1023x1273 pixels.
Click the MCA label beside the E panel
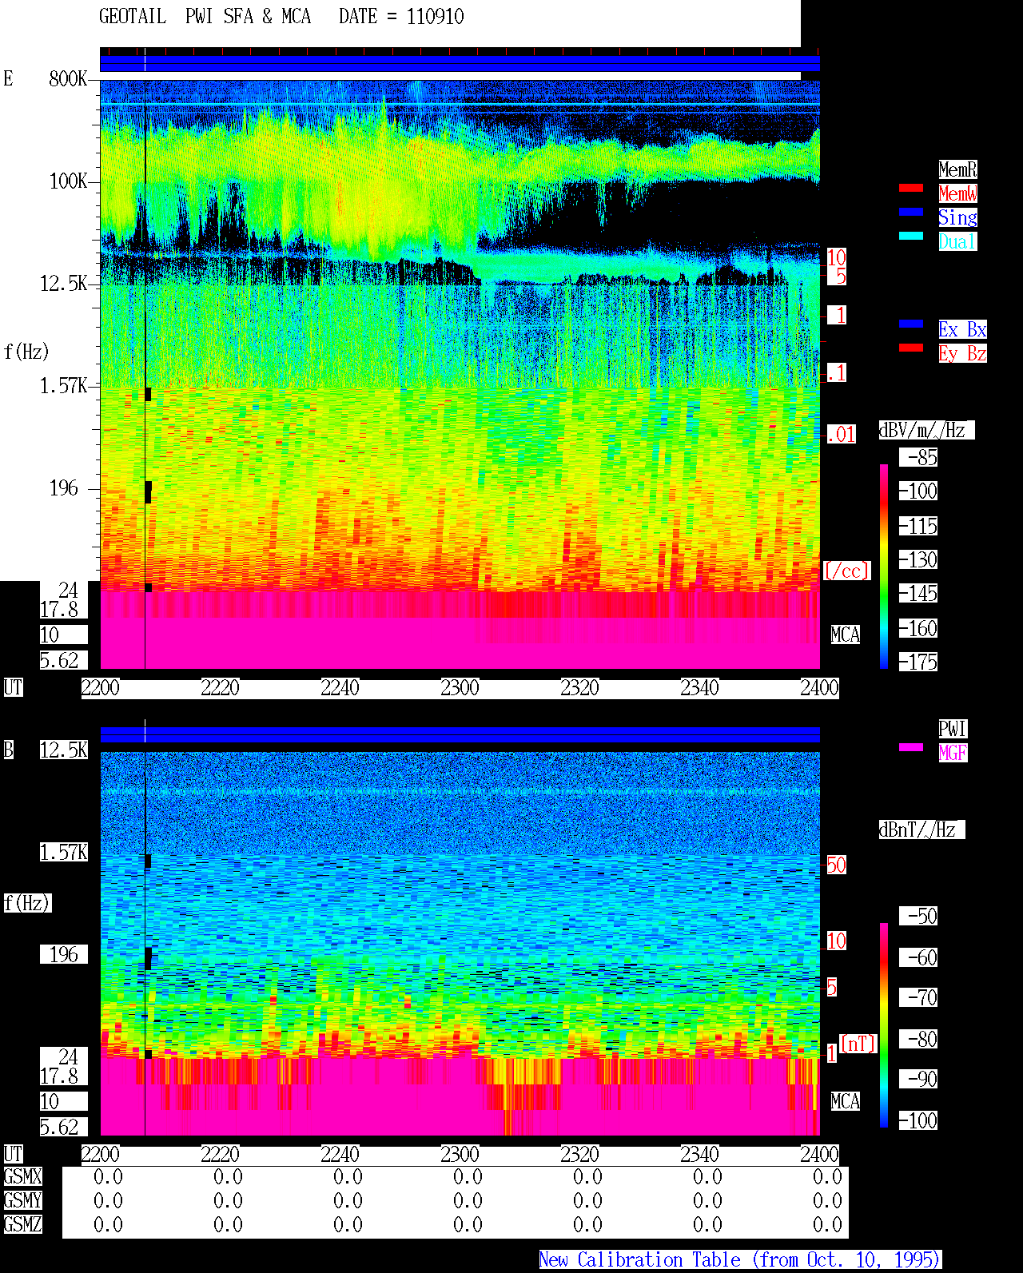coord(845,635)
